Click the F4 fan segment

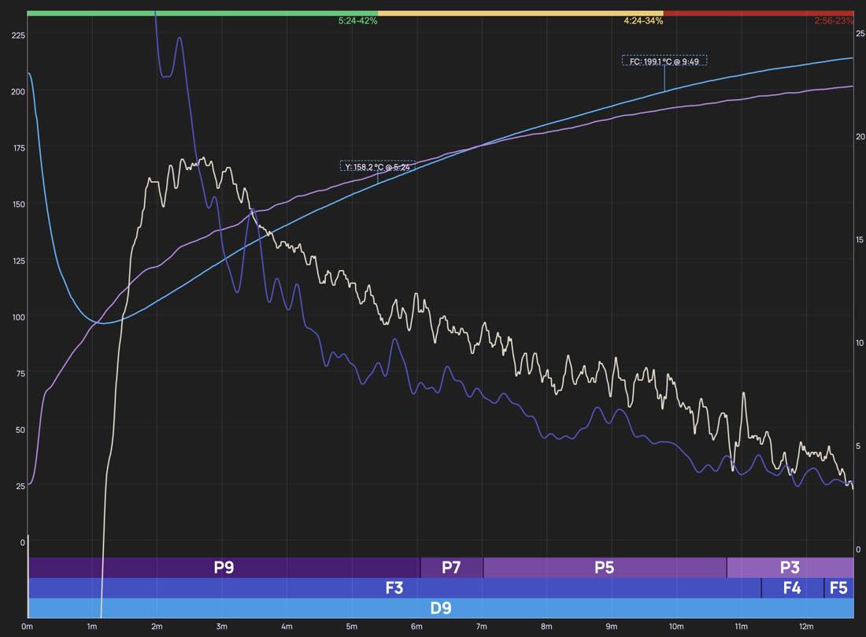792,588
